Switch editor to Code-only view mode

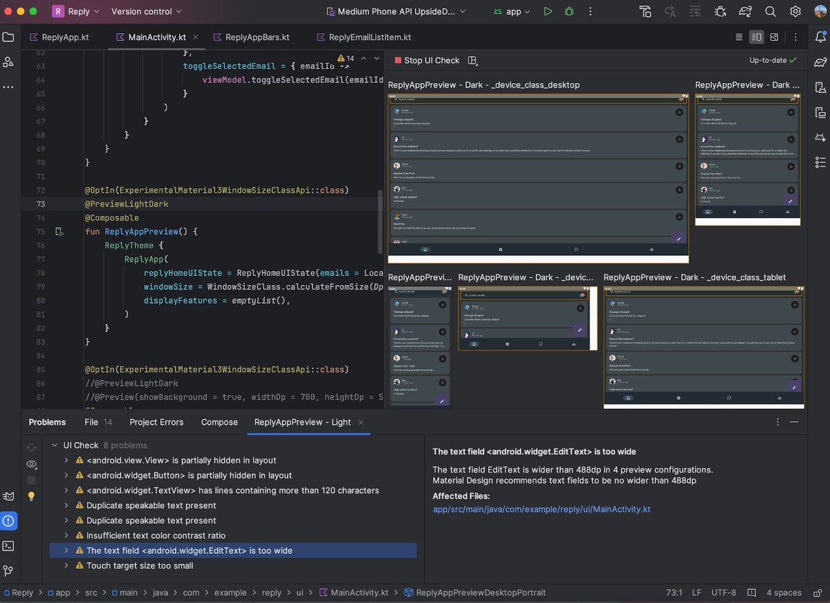(739, 37)
